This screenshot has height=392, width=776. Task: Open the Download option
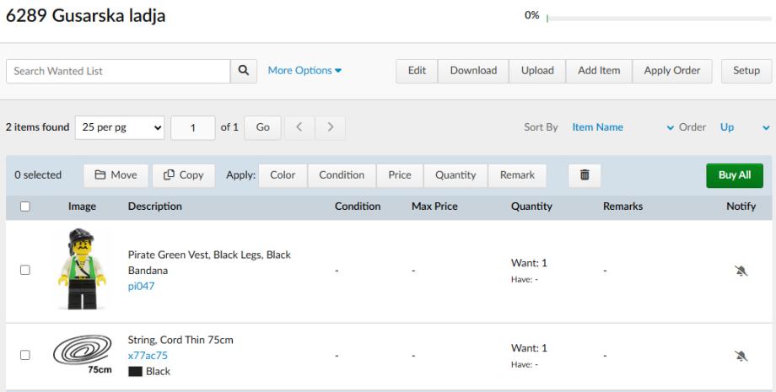472,71
